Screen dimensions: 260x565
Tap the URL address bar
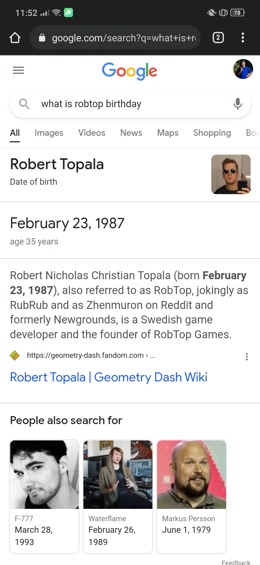click(x=115, y=38)
